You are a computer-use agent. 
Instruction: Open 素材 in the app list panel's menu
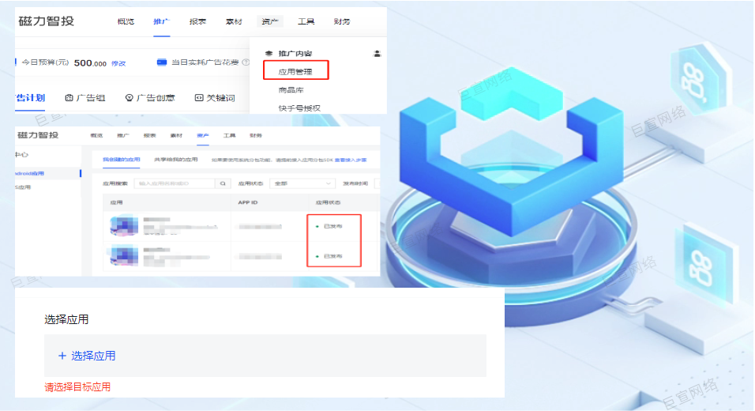(176, 135)
